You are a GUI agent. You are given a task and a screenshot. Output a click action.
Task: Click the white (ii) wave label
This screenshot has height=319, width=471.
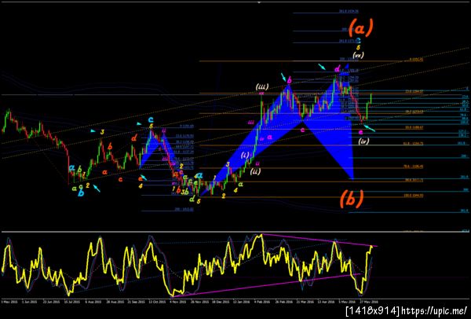[255, 171]
